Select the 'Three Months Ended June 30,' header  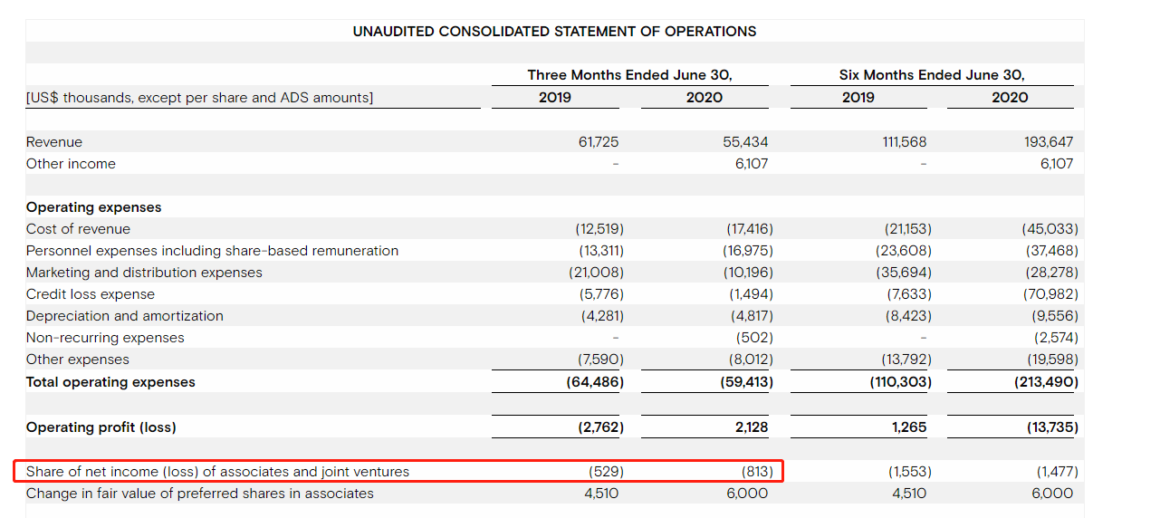[629, 75]
